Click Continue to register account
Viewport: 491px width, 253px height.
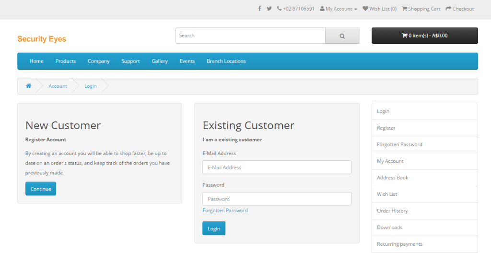pos(41,189)
